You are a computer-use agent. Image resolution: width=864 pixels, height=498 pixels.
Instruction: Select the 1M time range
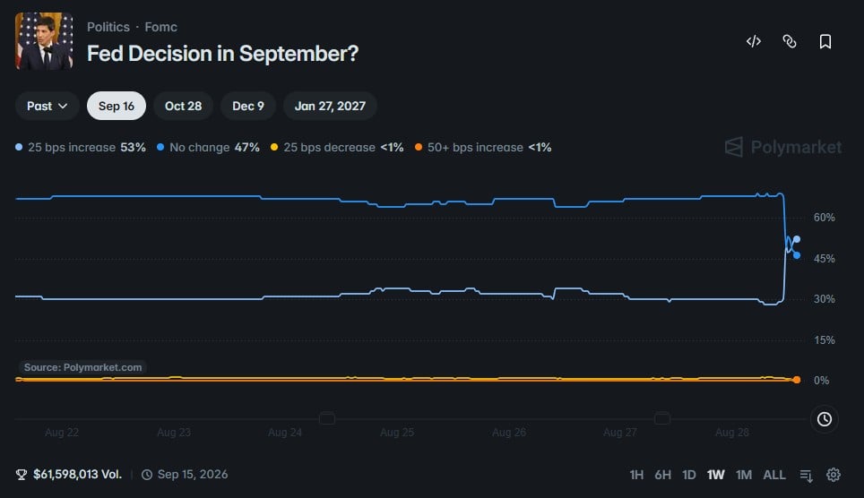click(x=743, y=475)
